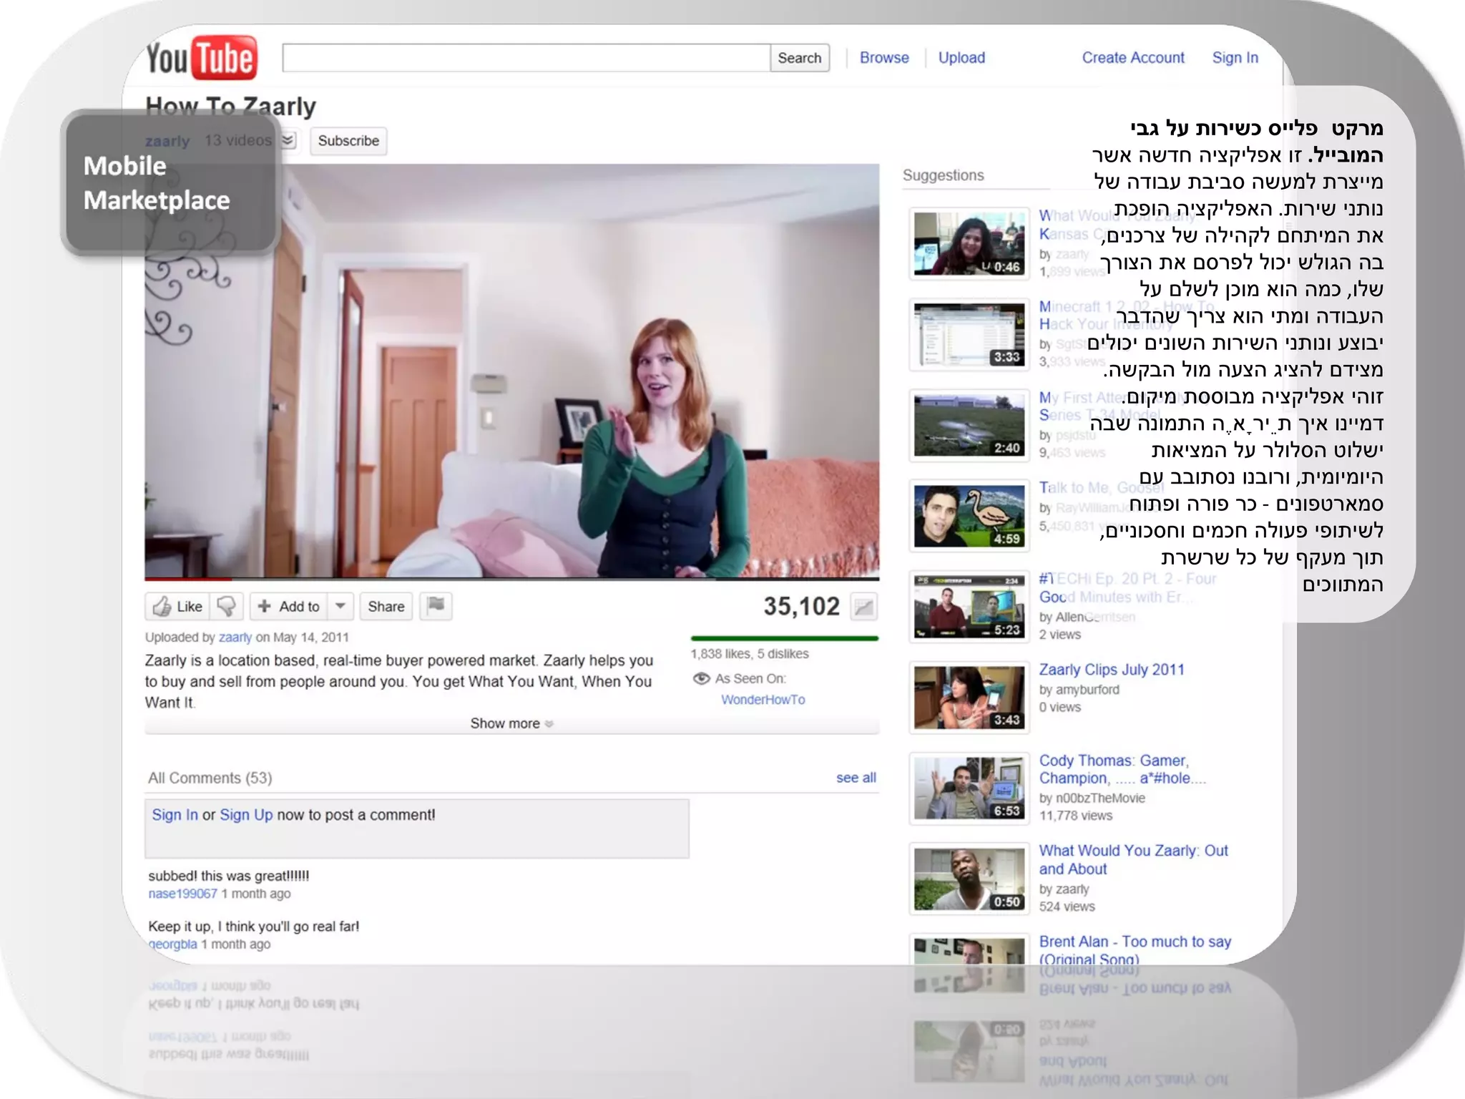Click the YouTube logo
1465x1099 pixels.
[201, 57]
